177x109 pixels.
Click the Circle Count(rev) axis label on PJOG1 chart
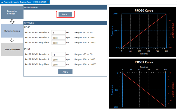[x=173, y=90]
